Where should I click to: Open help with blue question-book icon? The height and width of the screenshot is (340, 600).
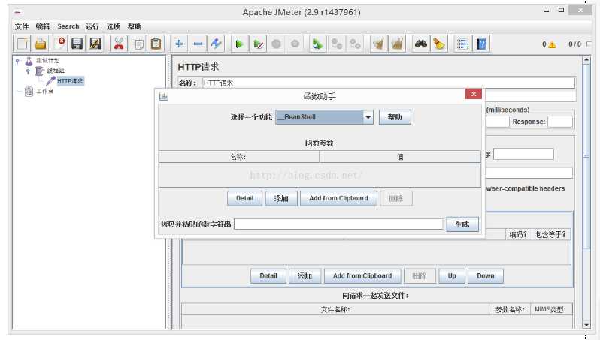(x=481, y=44)
